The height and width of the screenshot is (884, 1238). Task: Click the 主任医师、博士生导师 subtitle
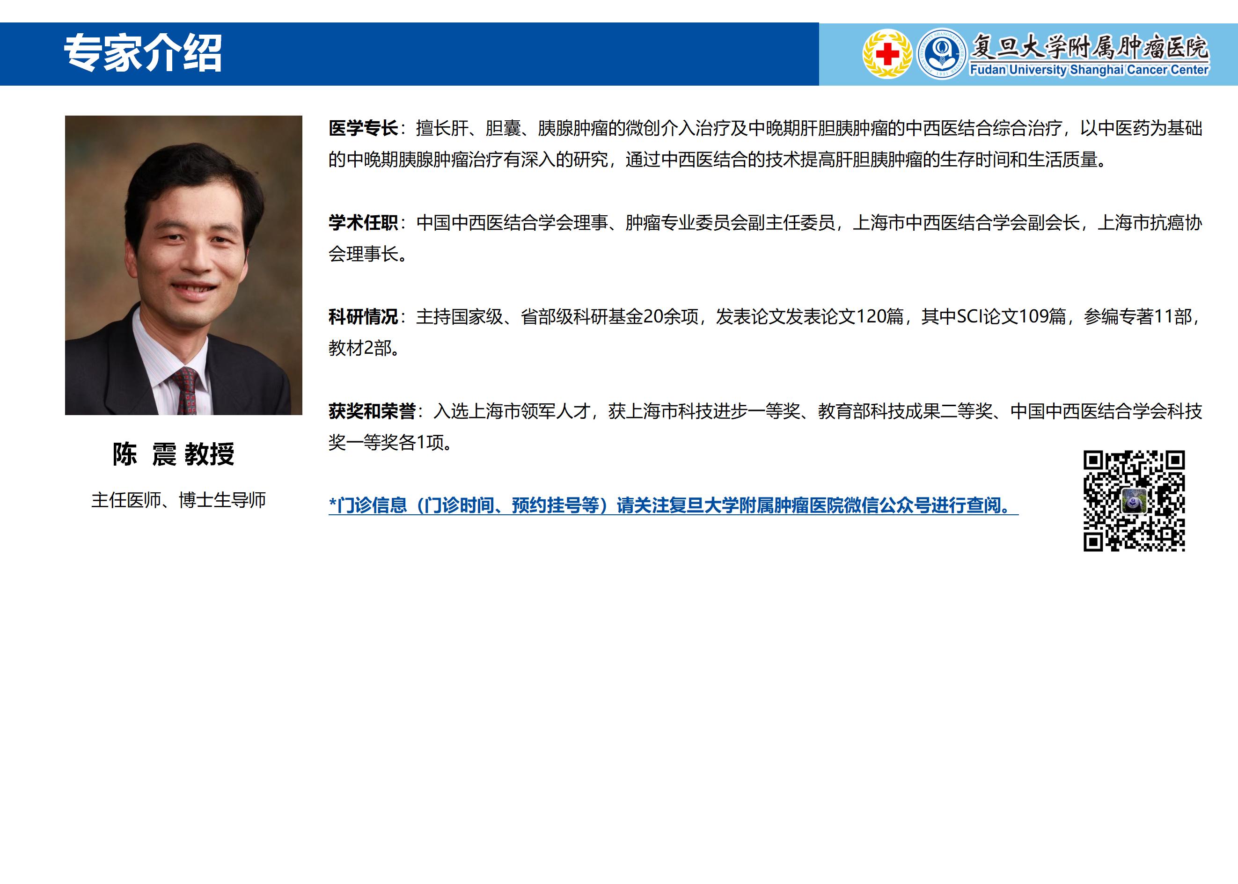179,500
